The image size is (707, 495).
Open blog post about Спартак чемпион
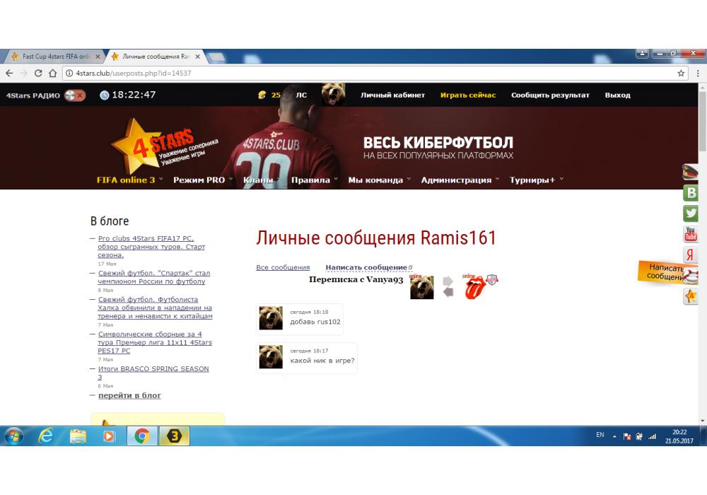tap(153, 277)
